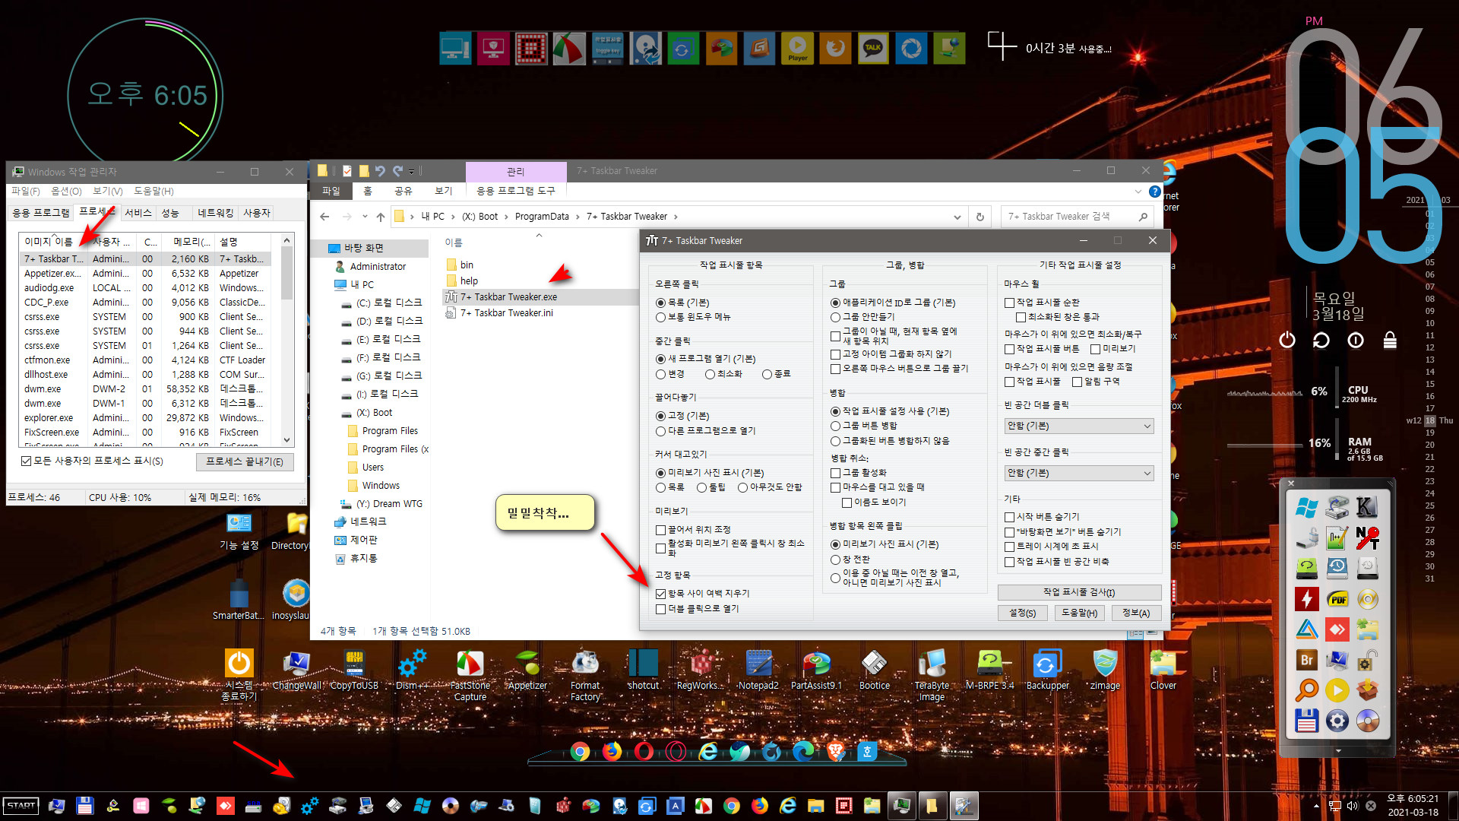
Task: Open the Dism++ gear icon on desktop
Action: click(x=412, y=670)
